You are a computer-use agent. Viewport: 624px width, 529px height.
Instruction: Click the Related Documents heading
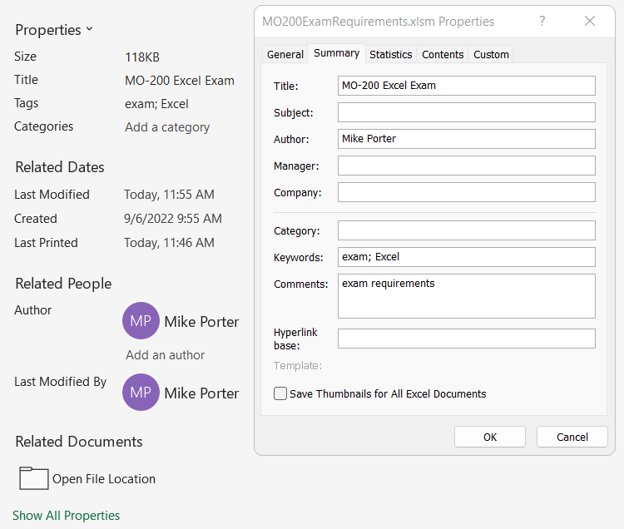click(x=79, y=442)
